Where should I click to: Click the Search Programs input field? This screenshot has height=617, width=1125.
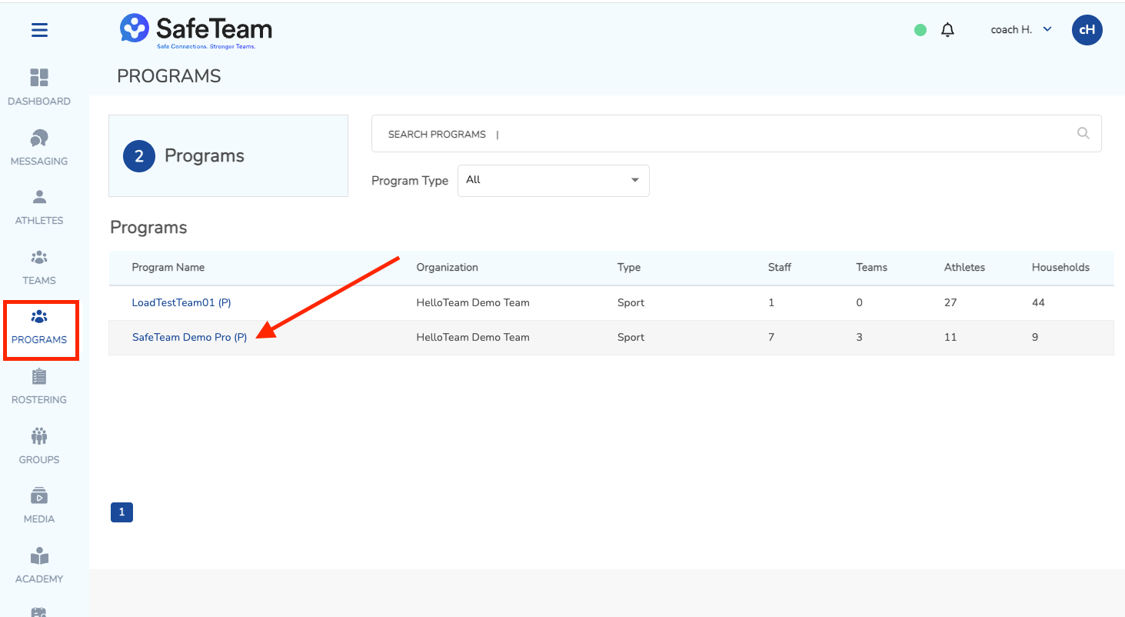737,134
